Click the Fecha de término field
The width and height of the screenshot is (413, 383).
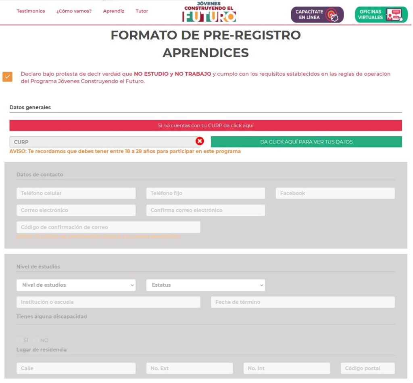click(x=303, y=302)
